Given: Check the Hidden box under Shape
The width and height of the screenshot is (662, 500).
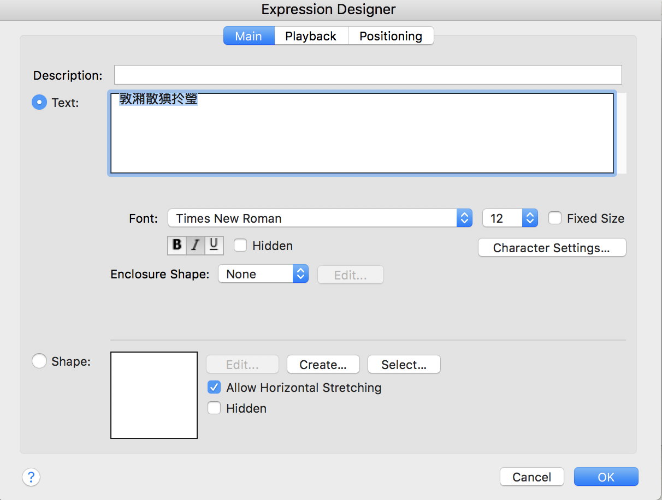Looking at the screenshot, I should (x=214, y=408).
